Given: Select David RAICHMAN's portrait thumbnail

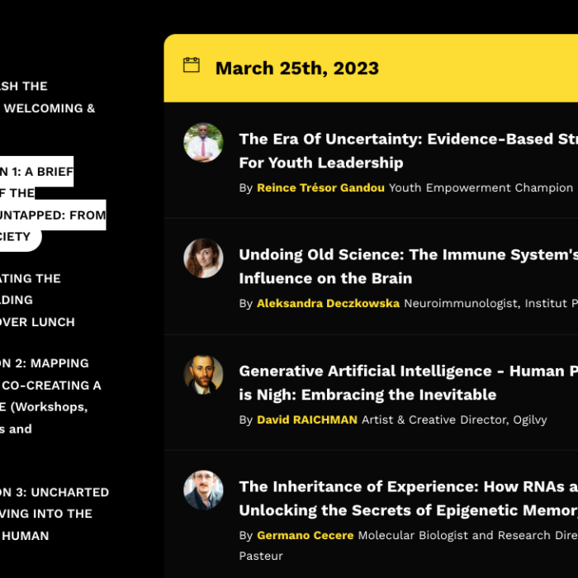Looking at the screenshot, I should pos(203,375).
